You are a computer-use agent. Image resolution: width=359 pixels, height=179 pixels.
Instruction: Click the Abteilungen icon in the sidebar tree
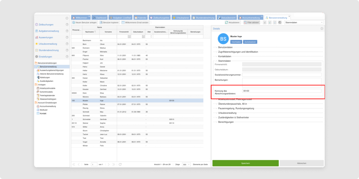(38, 77)
